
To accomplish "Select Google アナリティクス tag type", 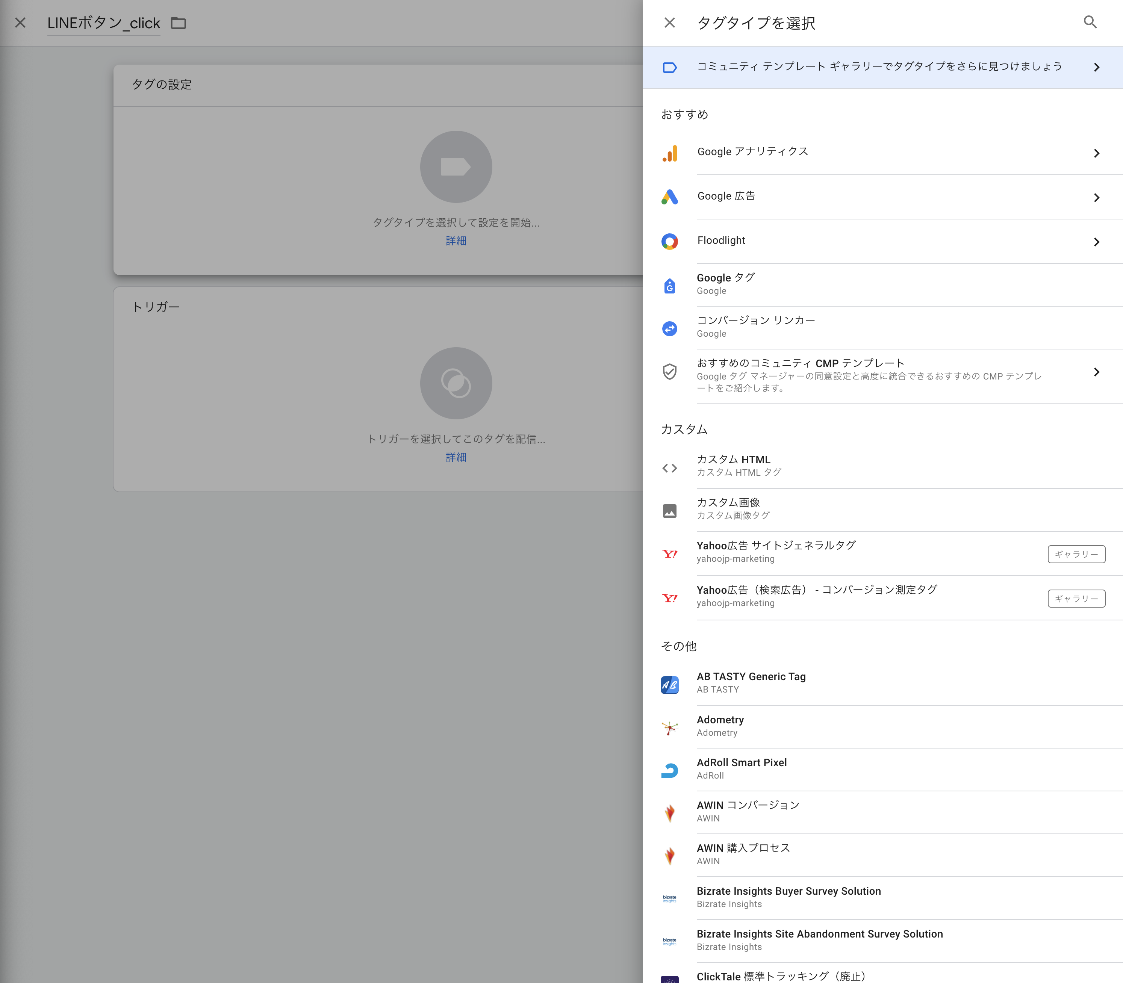I will [x=882, y=153].
